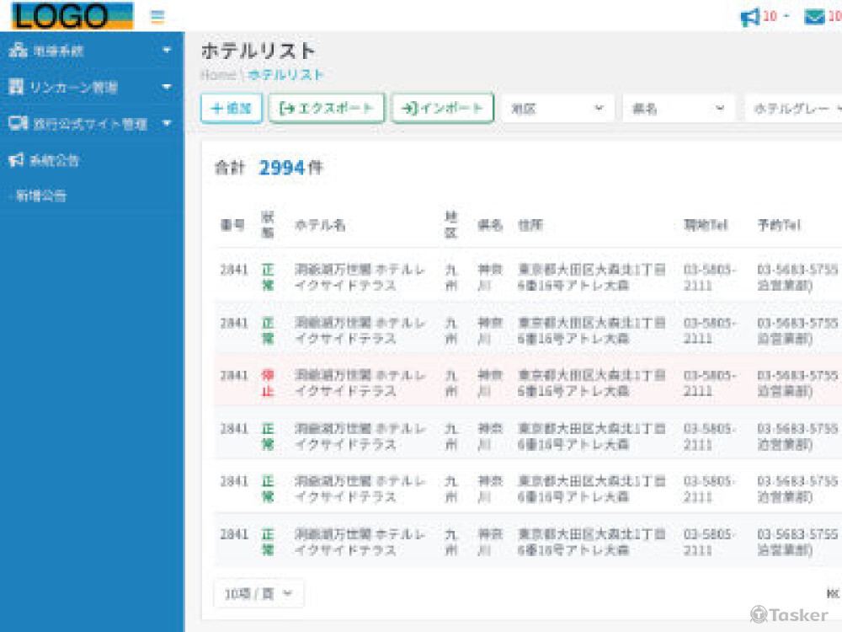
Task: Open the 旅行公式サイト管理 sidebar menu
Action: 92,123
